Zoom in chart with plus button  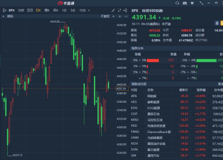click(x=120, y=16)
